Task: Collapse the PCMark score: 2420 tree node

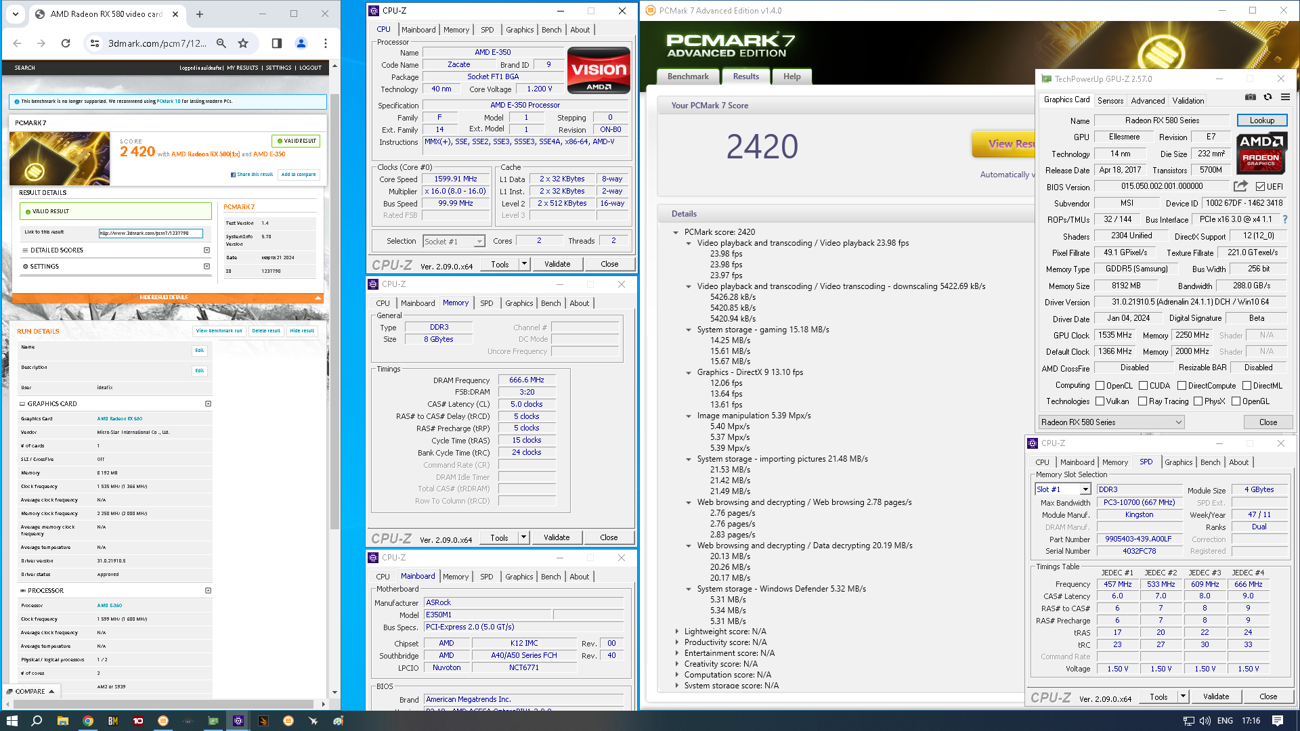Action: pyautogui.click(x=676, y=232)
